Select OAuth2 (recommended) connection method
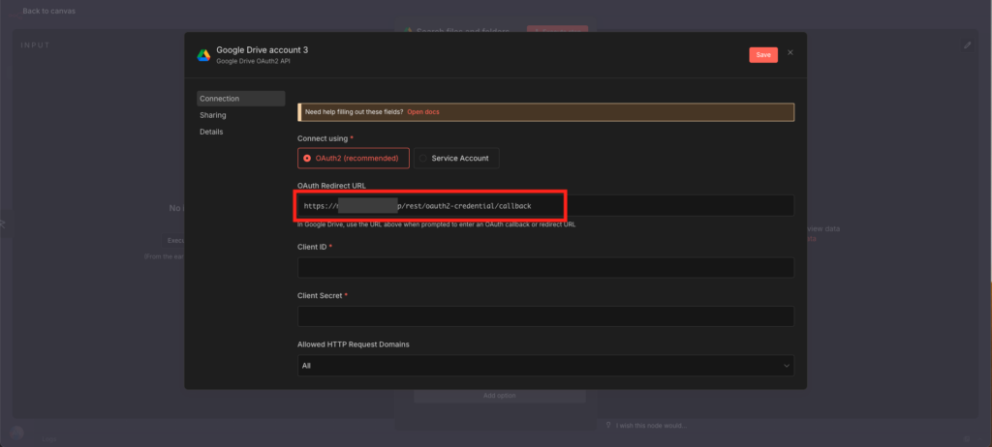The image size is (992, 447). [354, 158]
